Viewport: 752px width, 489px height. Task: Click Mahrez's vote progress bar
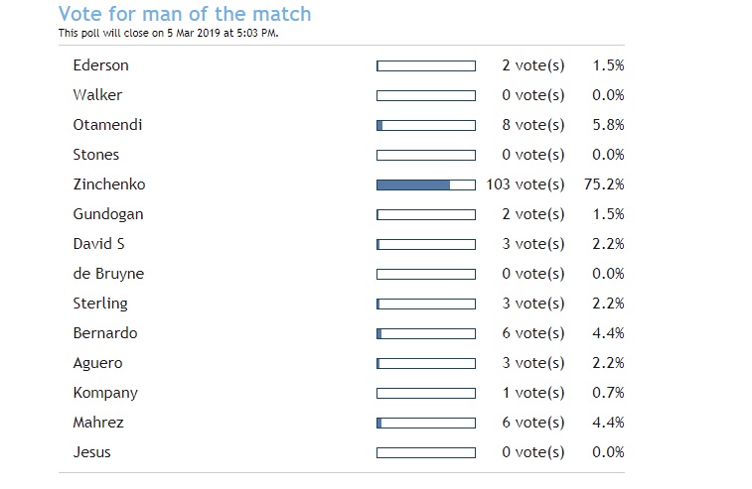pyautogui.click(x=425, y=423)
